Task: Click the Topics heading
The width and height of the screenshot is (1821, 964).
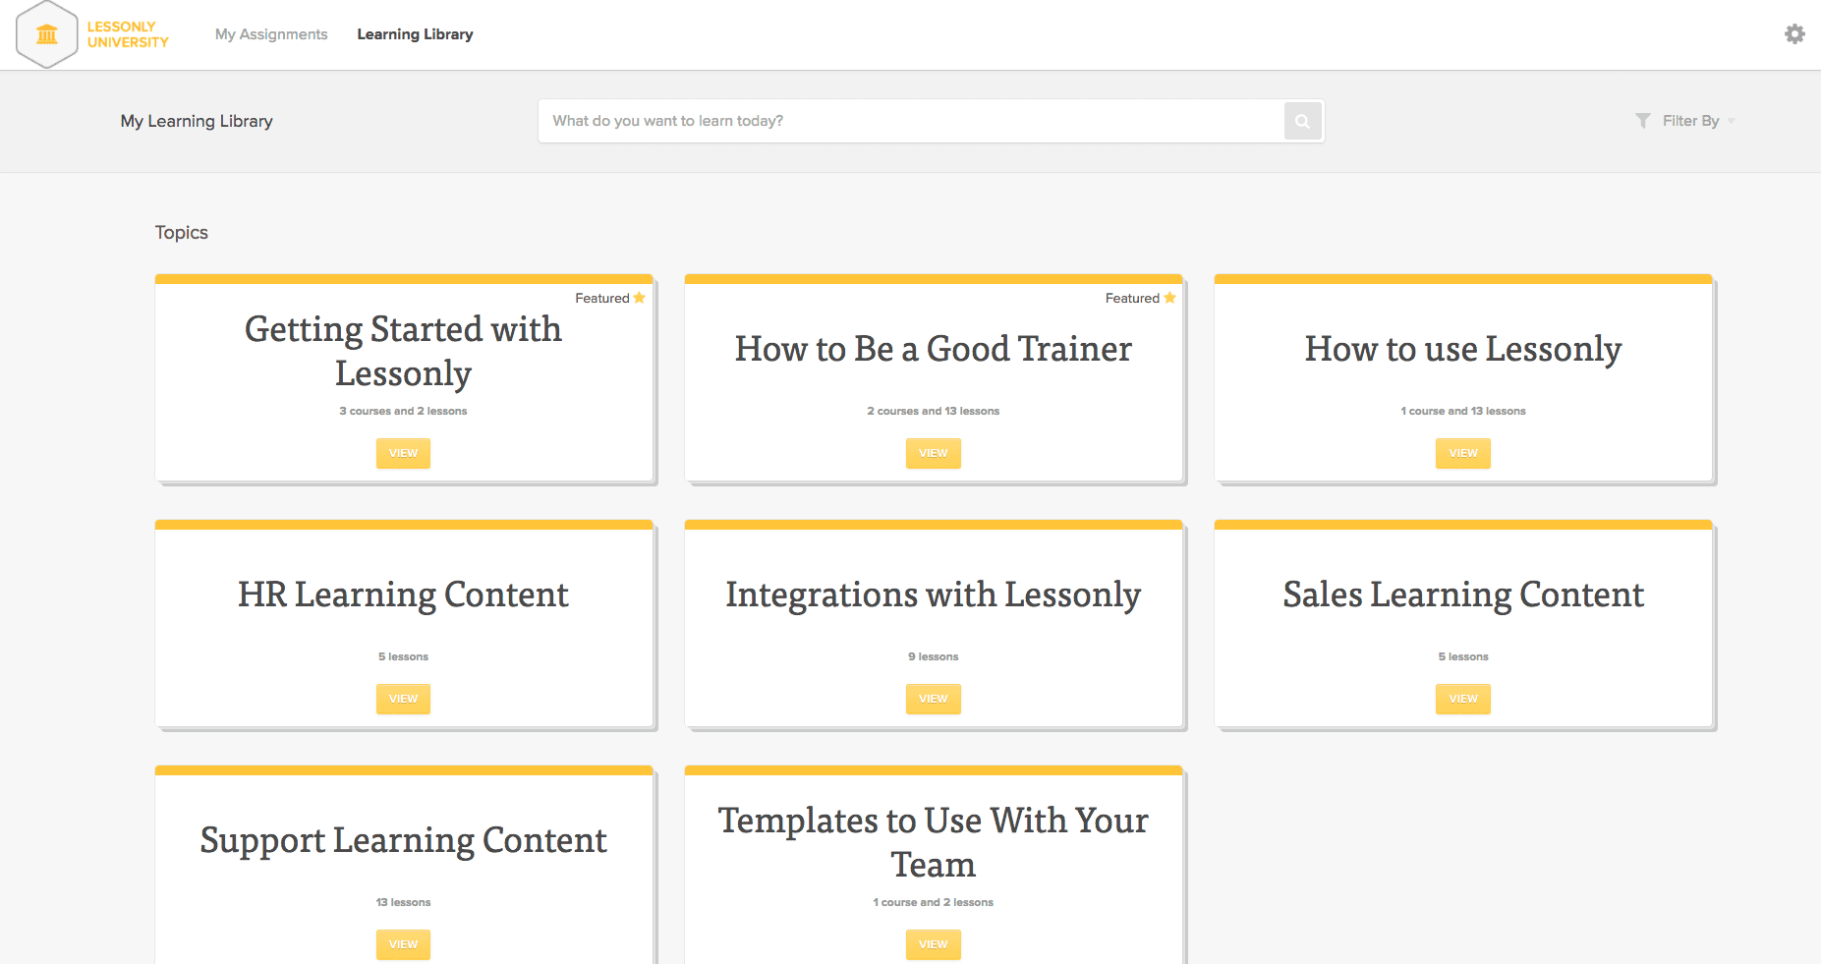Action: [182, 233]
